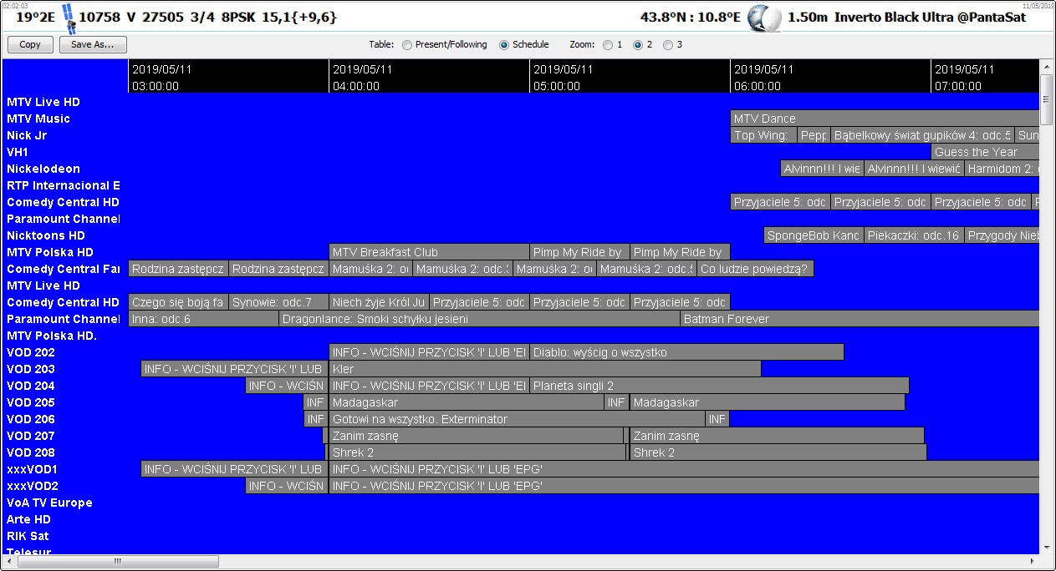Open the Synowie: odc.7 programme block
Image resolution: width=1056 pixels, height=571 pixels.
278,302
